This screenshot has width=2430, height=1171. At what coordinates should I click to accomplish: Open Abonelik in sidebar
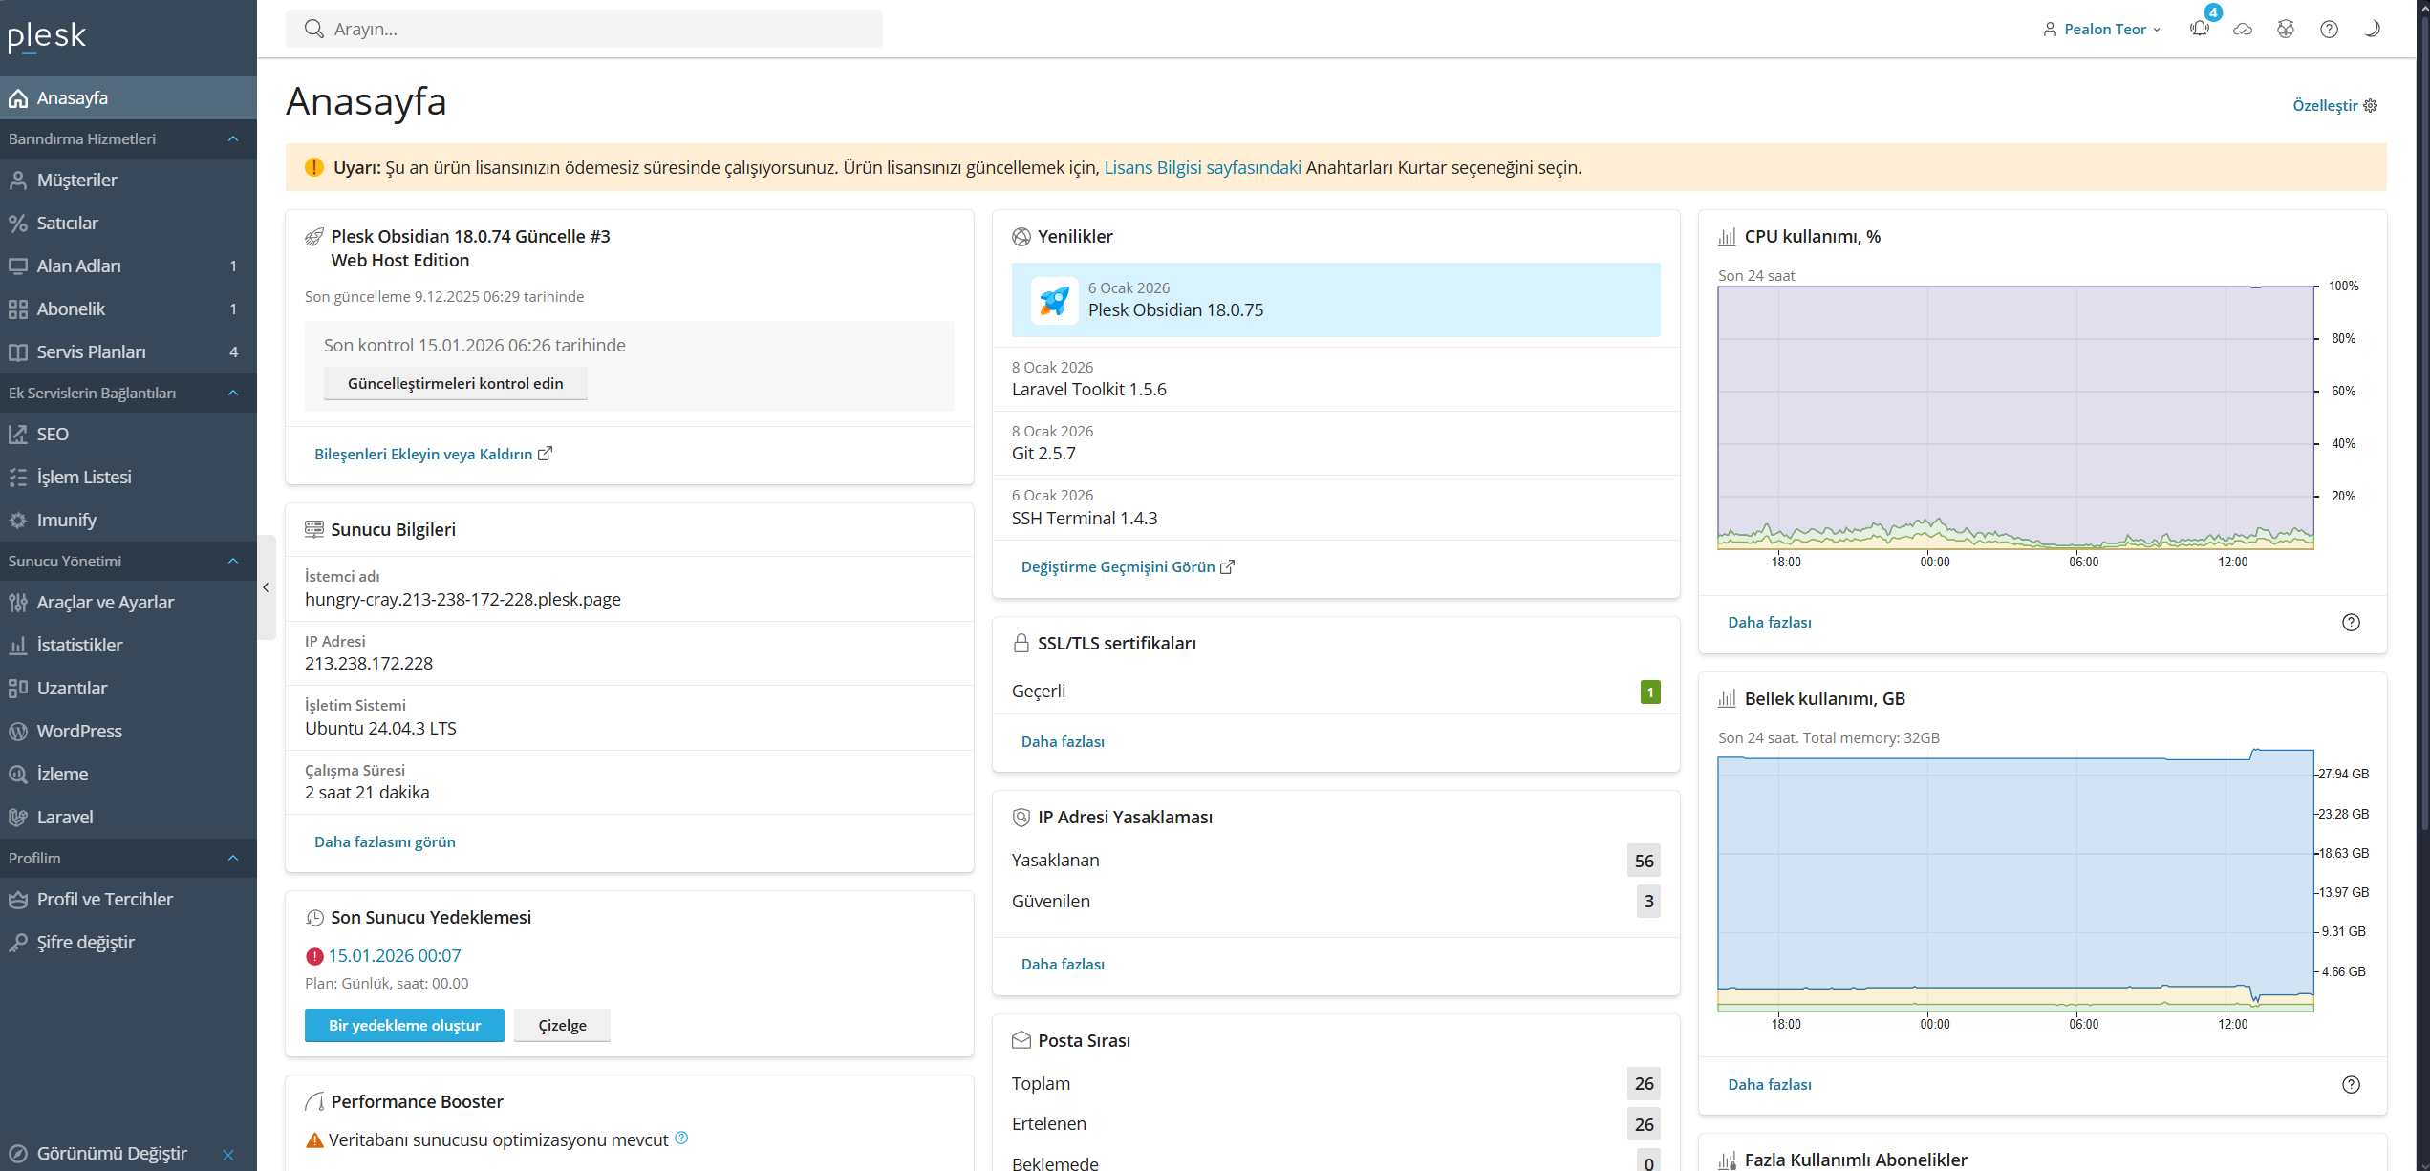[x=128, y=309]
